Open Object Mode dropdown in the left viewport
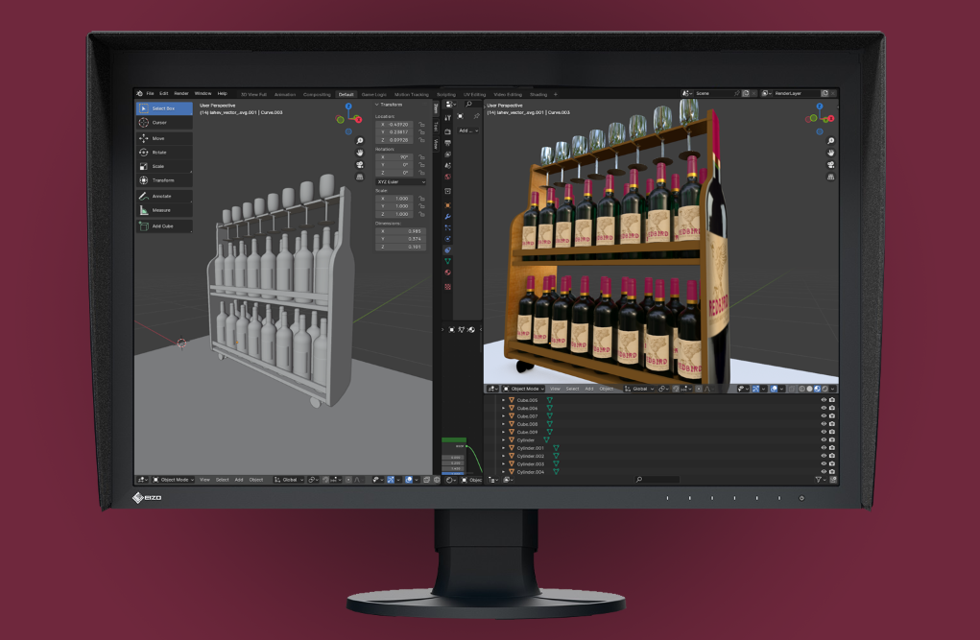980x640 pixels. [174, 480]
